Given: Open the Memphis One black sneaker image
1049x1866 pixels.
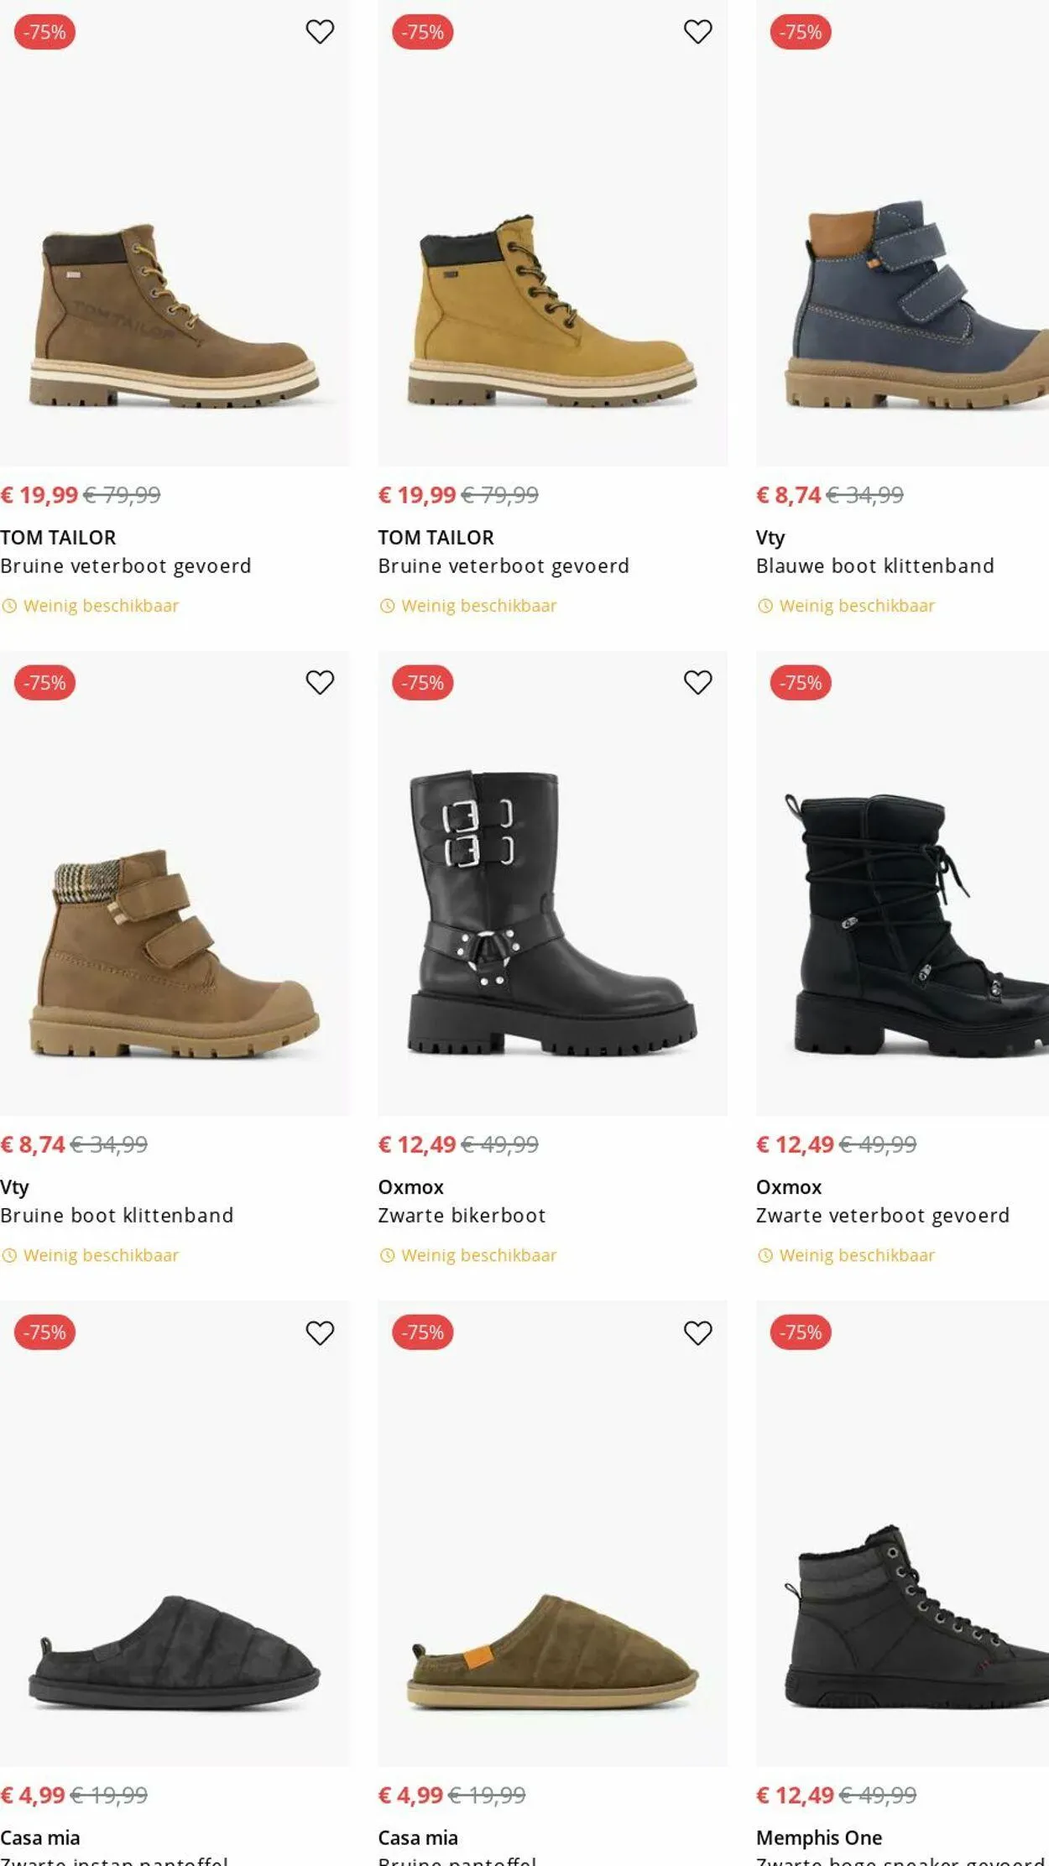Looking at the screenshot, I should pyautogui.click(x=902, y=1615).
